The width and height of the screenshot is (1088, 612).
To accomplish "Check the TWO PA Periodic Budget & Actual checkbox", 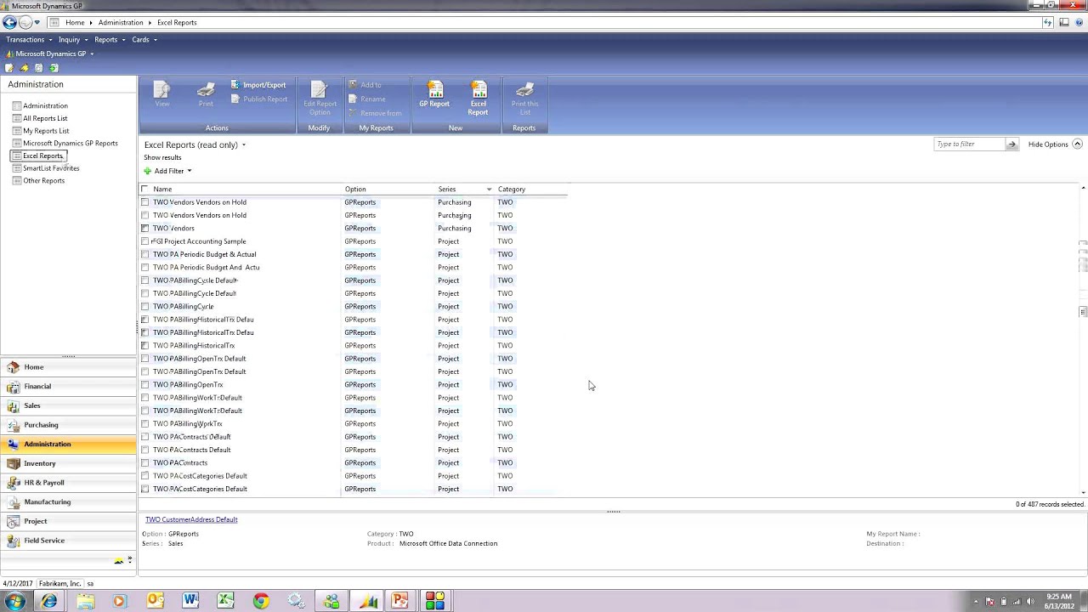I will pyautogui.click(x=144, y=254).
